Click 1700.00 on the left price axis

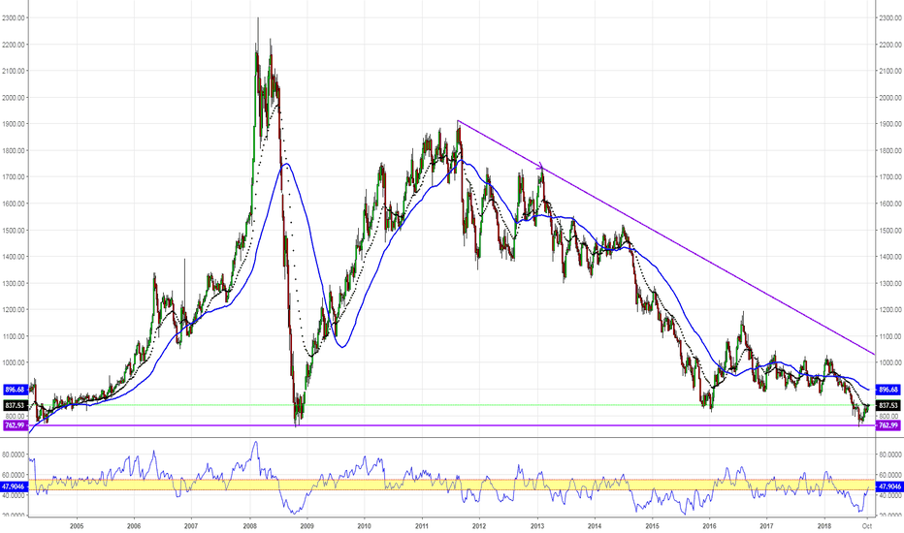[14, 177]
